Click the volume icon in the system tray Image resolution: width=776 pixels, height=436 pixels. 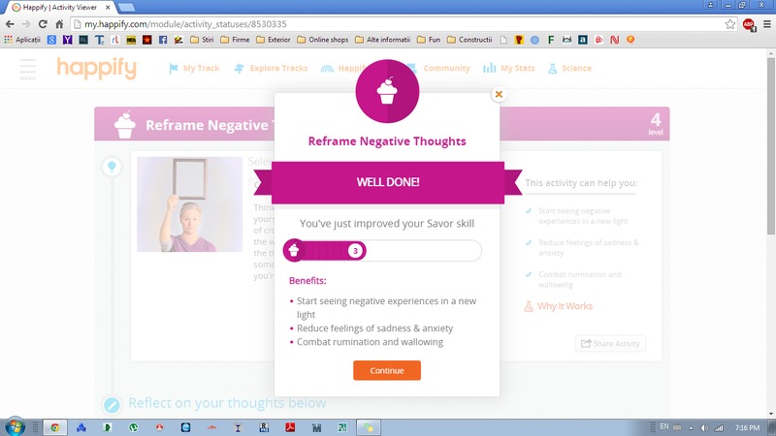coord(705,427)
